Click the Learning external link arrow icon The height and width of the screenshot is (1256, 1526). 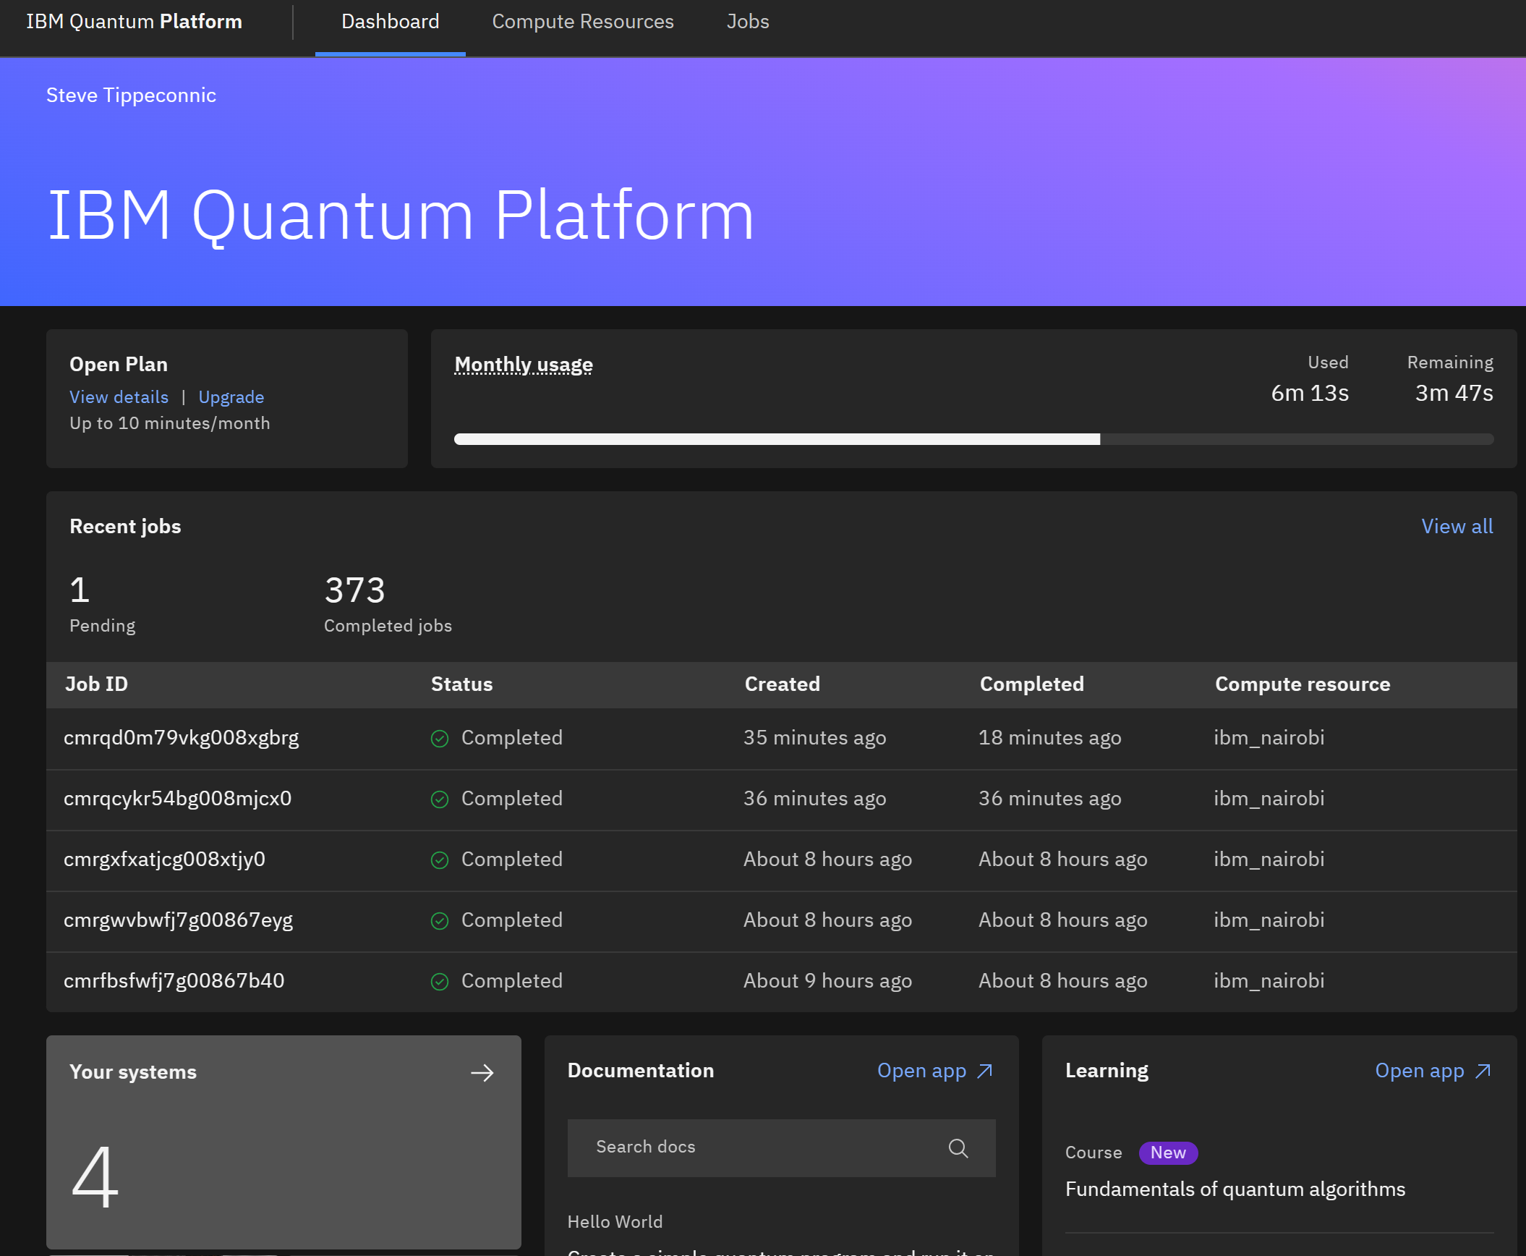(1483, 1071)
